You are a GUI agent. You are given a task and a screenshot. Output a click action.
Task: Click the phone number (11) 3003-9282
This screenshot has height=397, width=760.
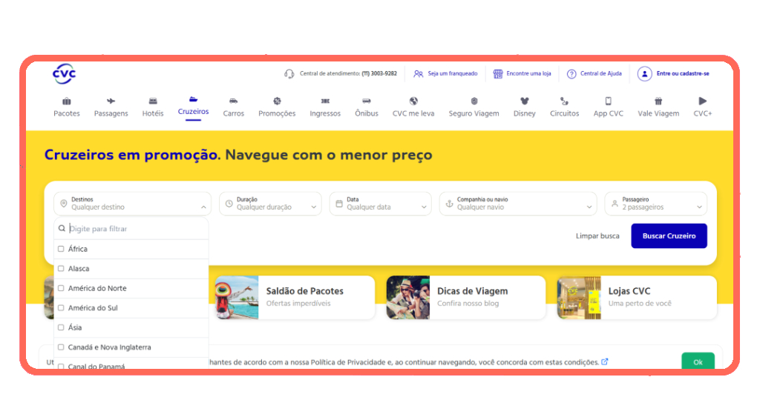click(x=379, y=74)
